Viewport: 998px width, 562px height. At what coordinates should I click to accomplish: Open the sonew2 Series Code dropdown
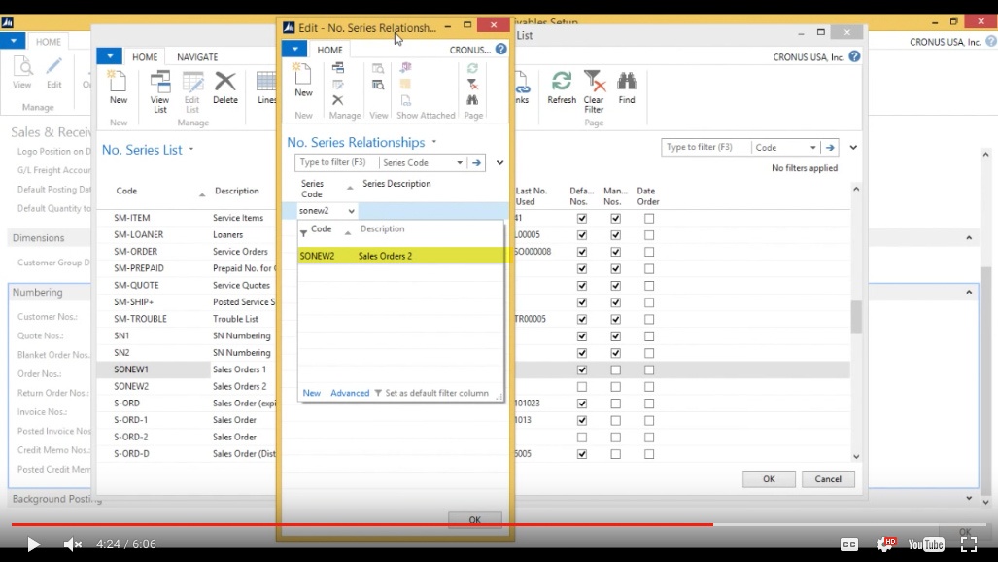(x=350, y=210)
